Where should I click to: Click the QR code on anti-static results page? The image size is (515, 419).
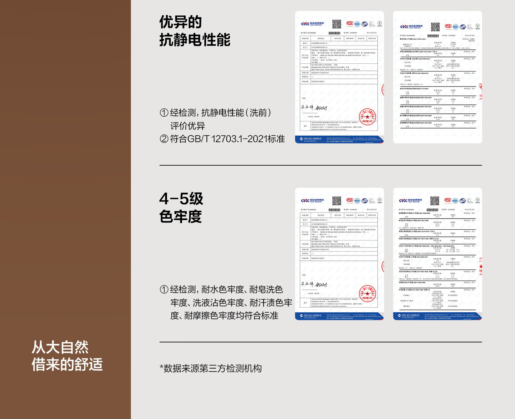click(x=435, y=27)
